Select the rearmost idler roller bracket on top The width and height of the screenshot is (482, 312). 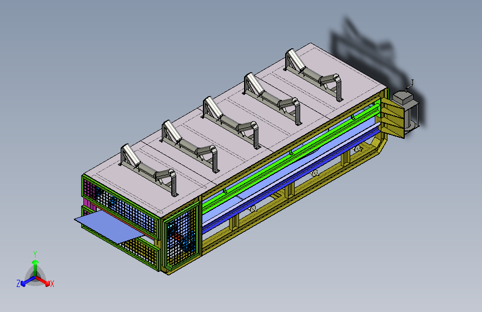click(x=314, y=74)
